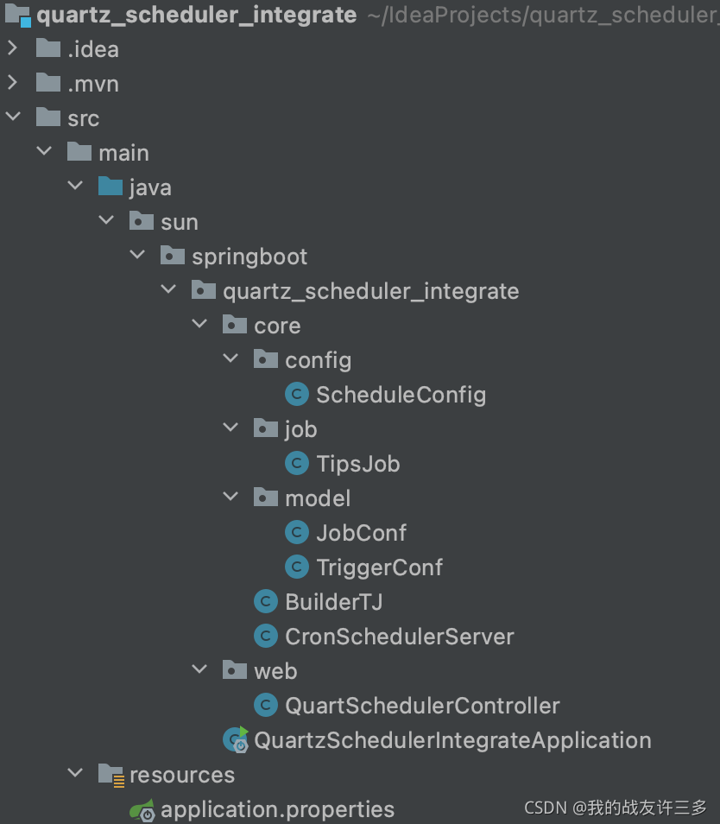Click the BuilderTJ class icon
This screenshot has height=824, width=720.
point(266,602)
